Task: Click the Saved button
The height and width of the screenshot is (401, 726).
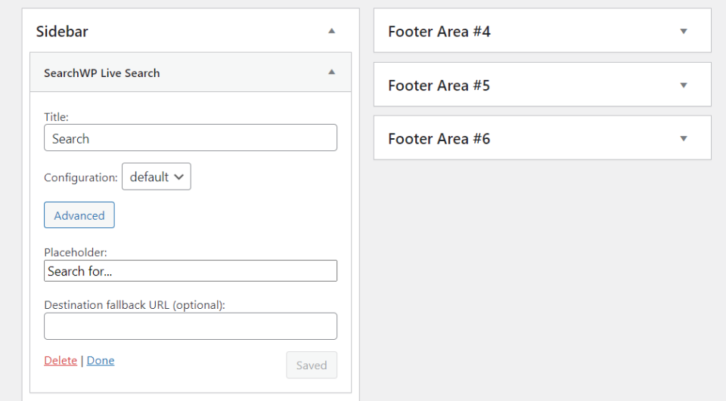Action: pos(312,365)
